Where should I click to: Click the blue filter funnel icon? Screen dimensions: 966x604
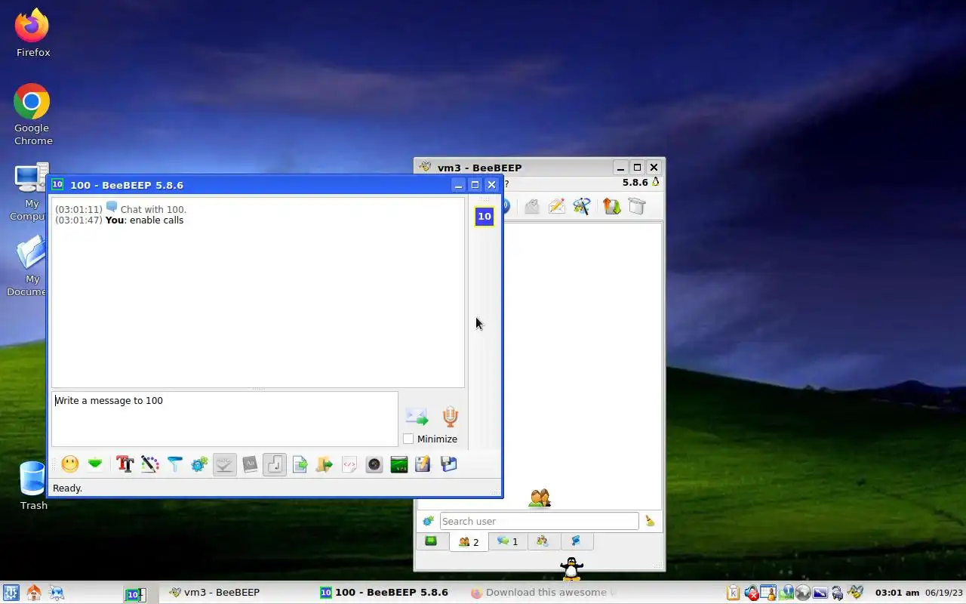click(x=175, y=464)
